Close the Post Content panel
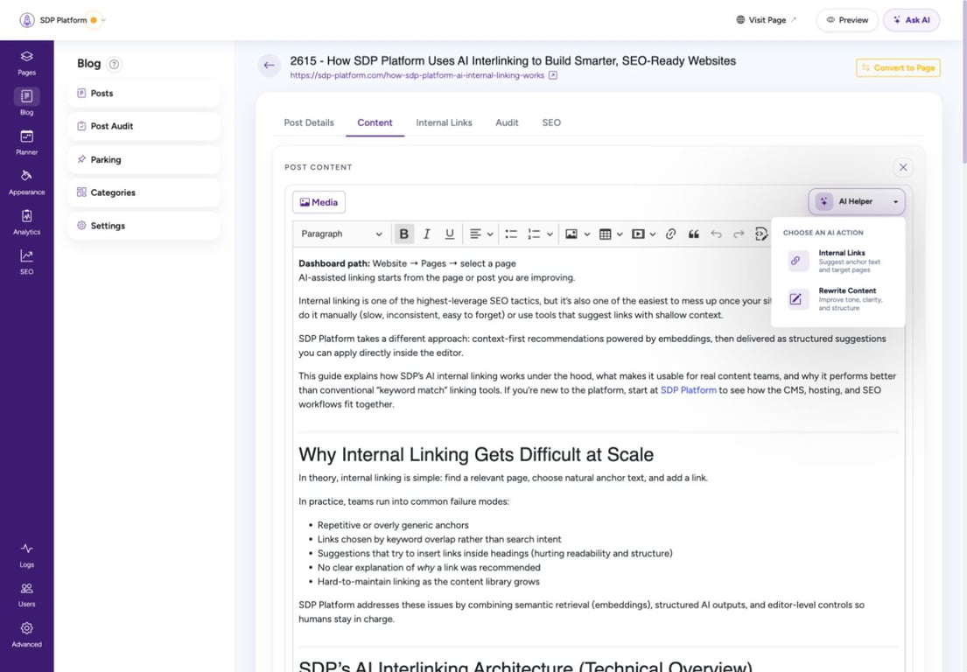967x672 pixels. pos(903,167)
